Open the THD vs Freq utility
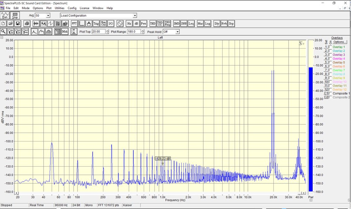351x209 pixels. 168,23
